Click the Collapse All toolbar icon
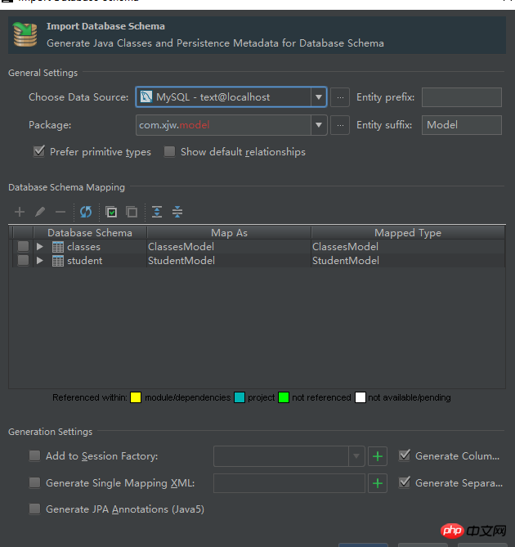Screen dimensions: 515x547 177,212
